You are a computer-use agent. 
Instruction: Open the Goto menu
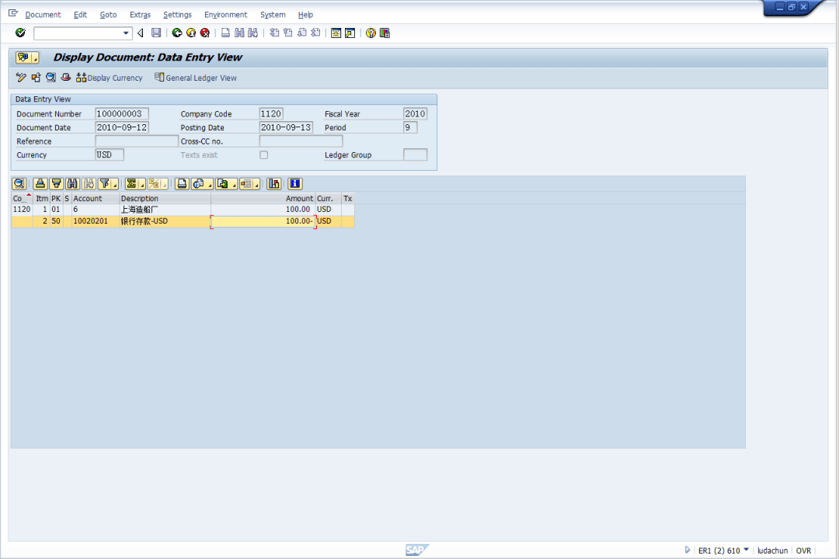[x=108, y=15]
